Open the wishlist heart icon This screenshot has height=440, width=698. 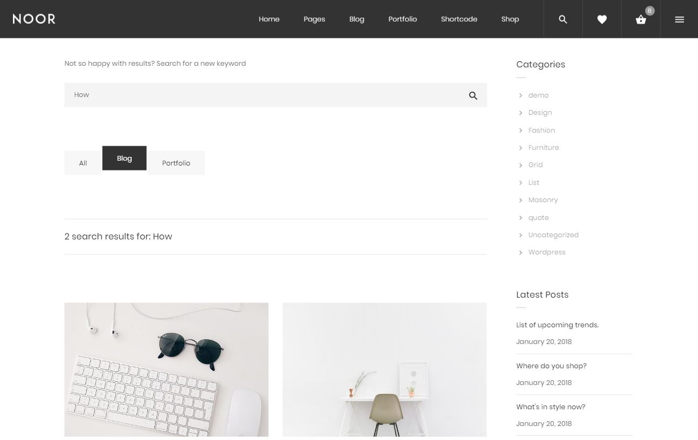pyautogui.click(x=602, y=19)
